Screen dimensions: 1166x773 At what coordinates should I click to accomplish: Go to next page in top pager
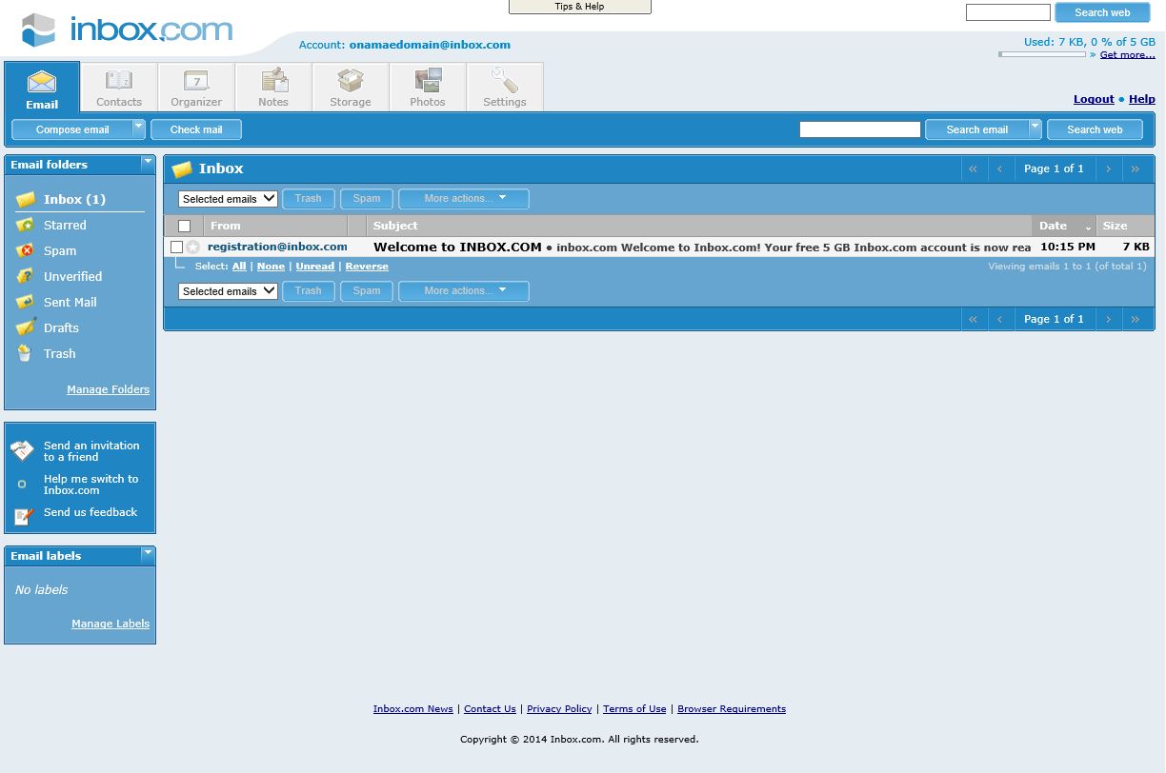(x=1108, y=168)
